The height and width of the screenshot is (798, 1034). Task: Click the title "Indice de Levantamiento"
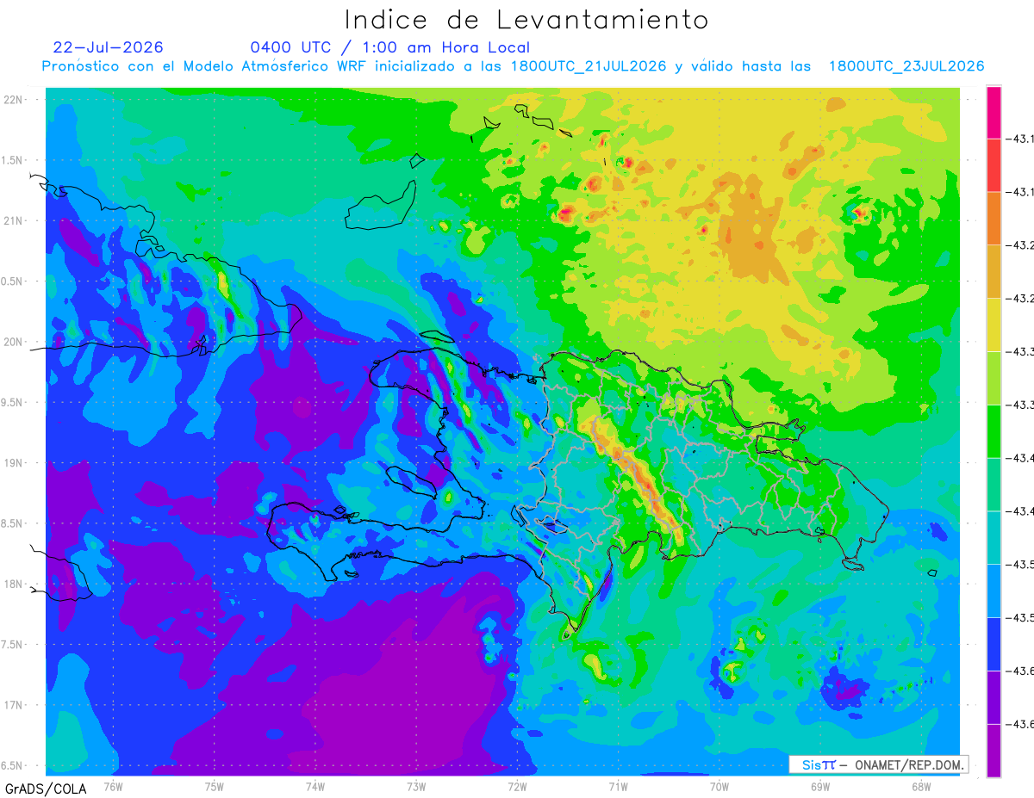coord(526,20)
